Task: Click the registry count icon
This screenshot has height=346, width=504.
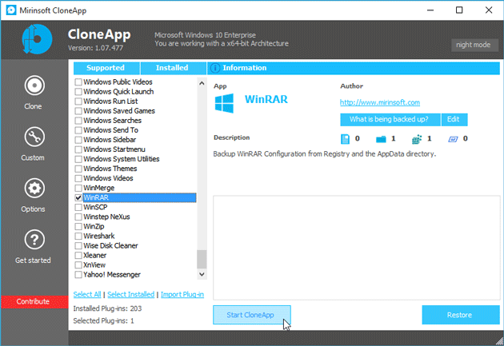Action: pos(417,139)
